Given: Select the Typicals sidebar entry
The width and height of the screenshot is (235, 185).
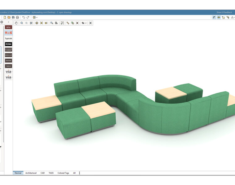Looking at the screenshot, I should [8, 39].
